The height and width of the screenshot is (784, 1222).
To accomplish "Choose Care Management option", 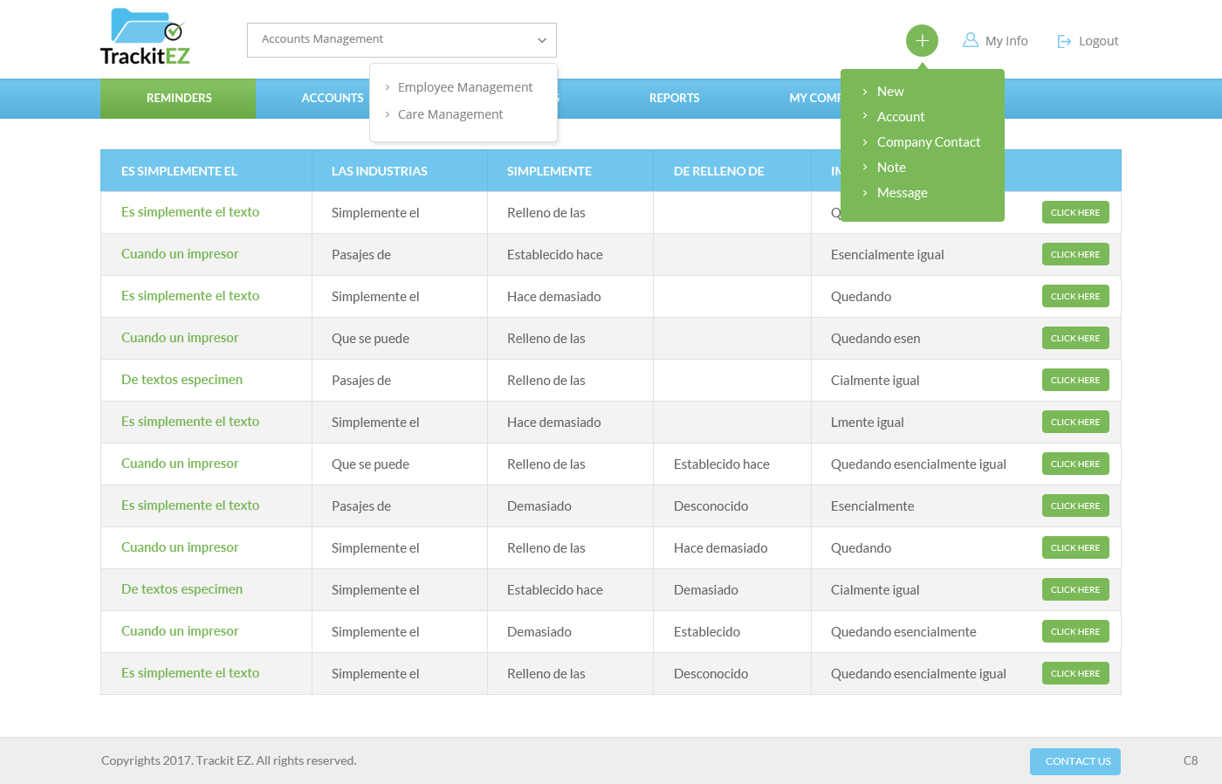I will pyautogui.click(x=450, y=114).
